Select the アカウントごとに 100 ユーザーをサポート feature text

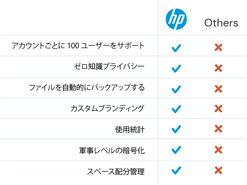pyautogui.click(x=78, y=46)
